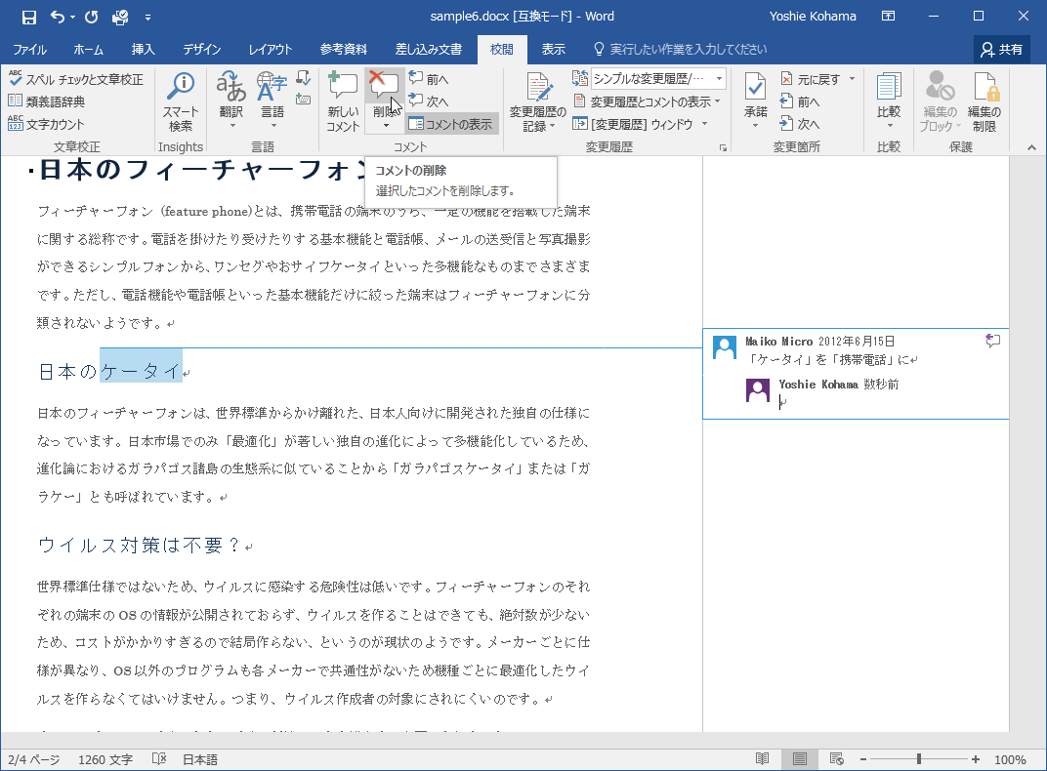1047x771 pixels.
Task: Expand the Accept changes dropdown arrow
Action: coord(755,126)
